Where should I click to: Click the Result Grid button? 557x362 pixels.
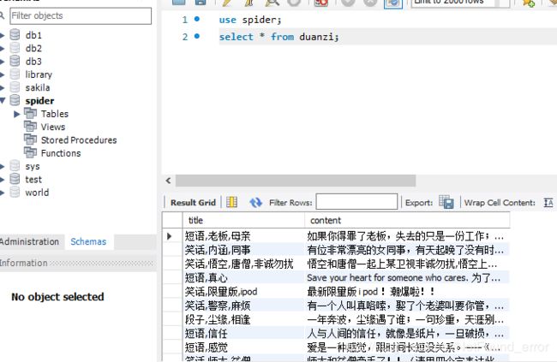[x=193, y=202]
